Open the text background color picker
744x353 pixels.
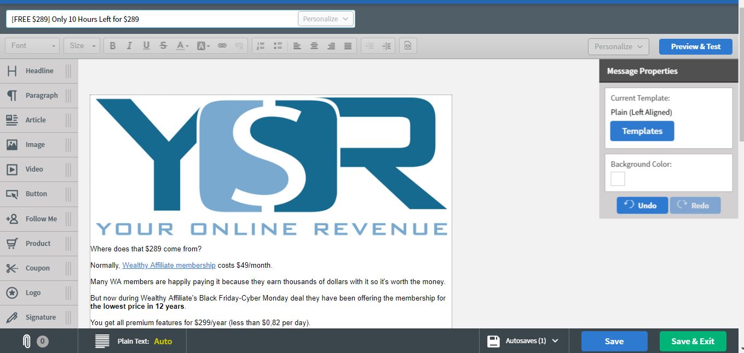click(203, 46)
